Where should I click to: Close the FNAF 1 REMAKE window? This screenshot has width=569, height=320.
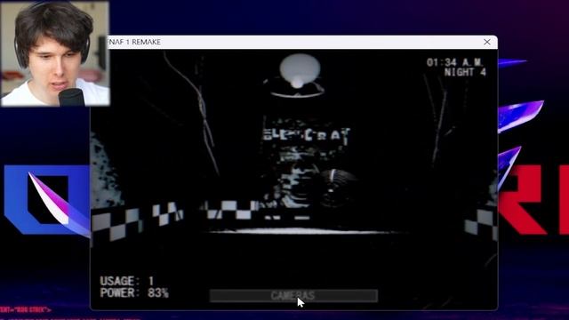487,42
